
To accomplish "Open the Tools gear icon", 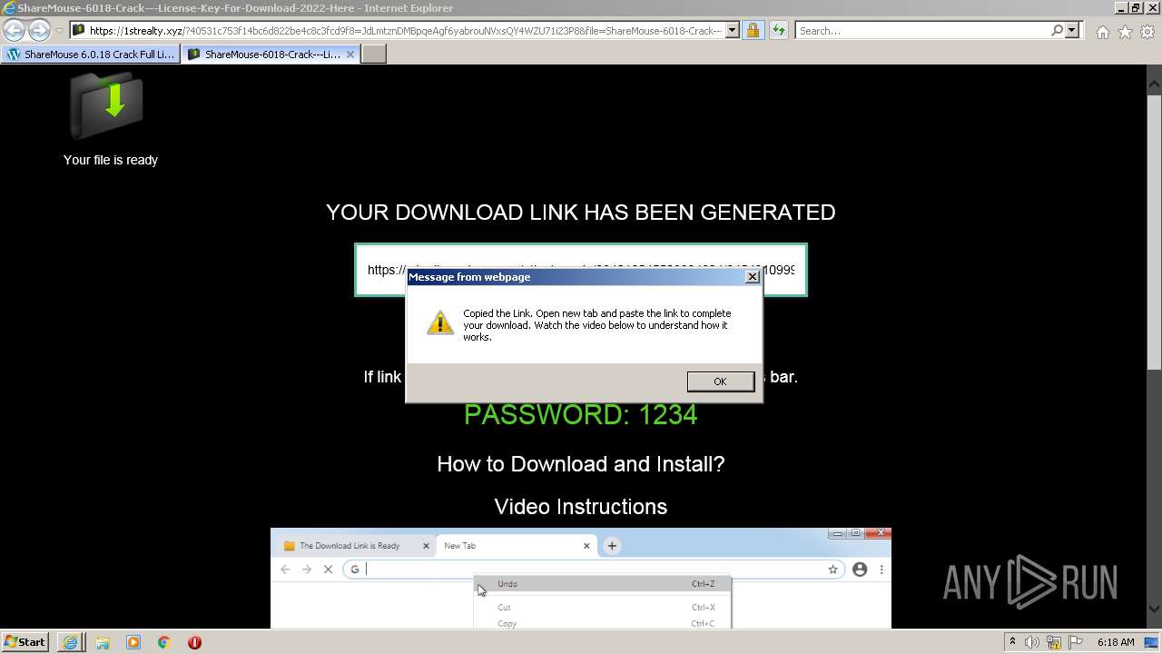I will tap(1147, 32).
